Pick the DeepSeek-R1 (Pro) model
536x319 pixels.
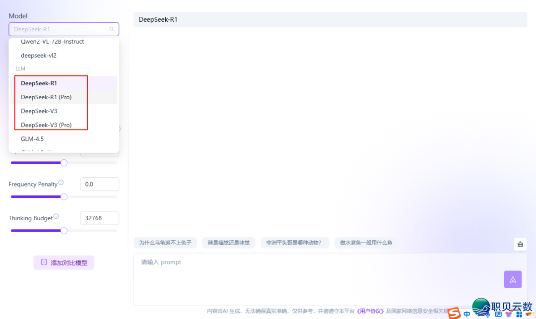click(64, 97)
